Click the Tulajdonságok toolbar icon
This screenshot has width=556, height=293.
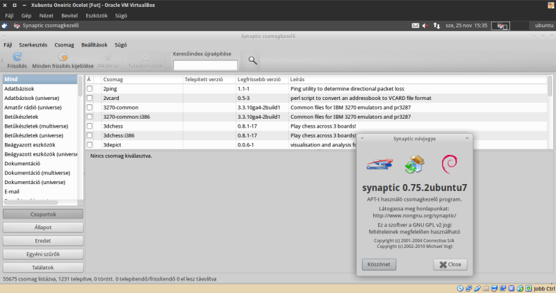pyautogui.click(x=145, y=57)
